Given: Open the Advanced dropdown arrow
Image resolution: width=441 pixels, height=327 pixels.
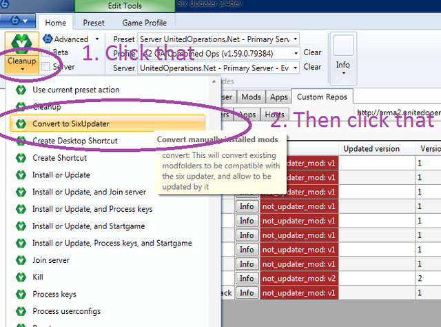Looking at the screenshot, I should [97, 39].
